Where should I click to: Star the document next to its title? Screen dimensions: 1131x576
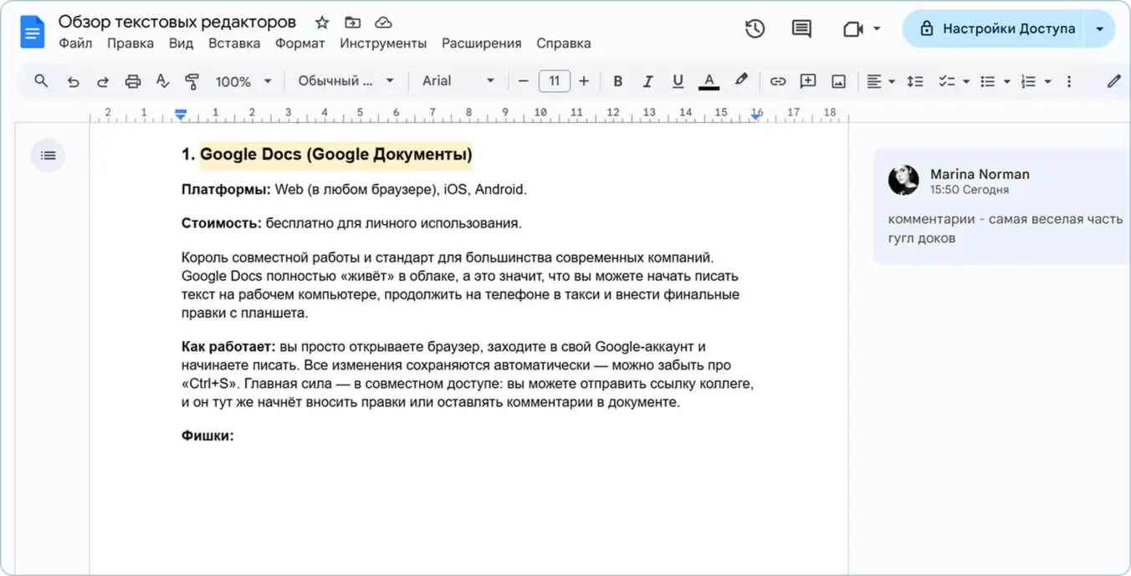[x=321, y=21]
